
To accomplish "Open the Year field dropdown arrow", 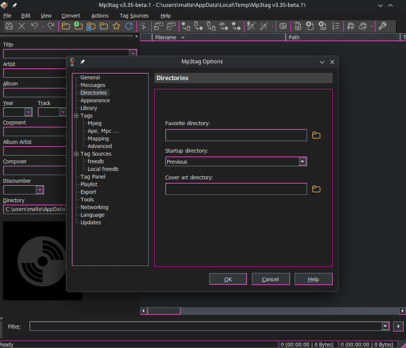I will (x=29, y=112).
